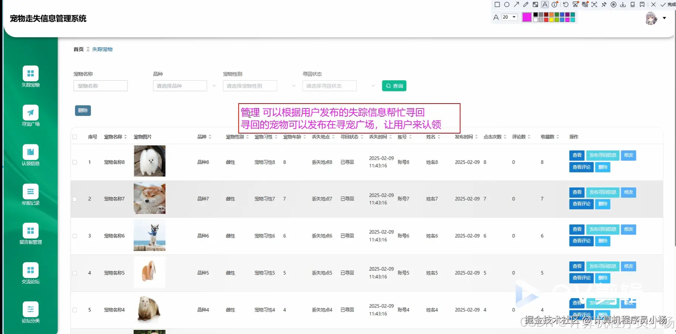The image size is (676, 334).
Task: Select the arrow drawing tool
Action: [x=516, y=4]
